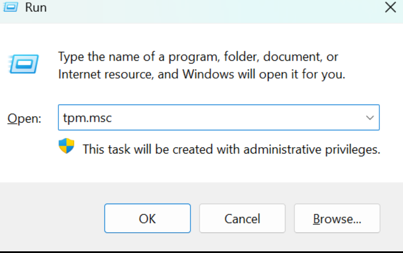Screen dimensions: 403x253
Task: Click the dark strip below the dialog
Action: coord(201,252)
